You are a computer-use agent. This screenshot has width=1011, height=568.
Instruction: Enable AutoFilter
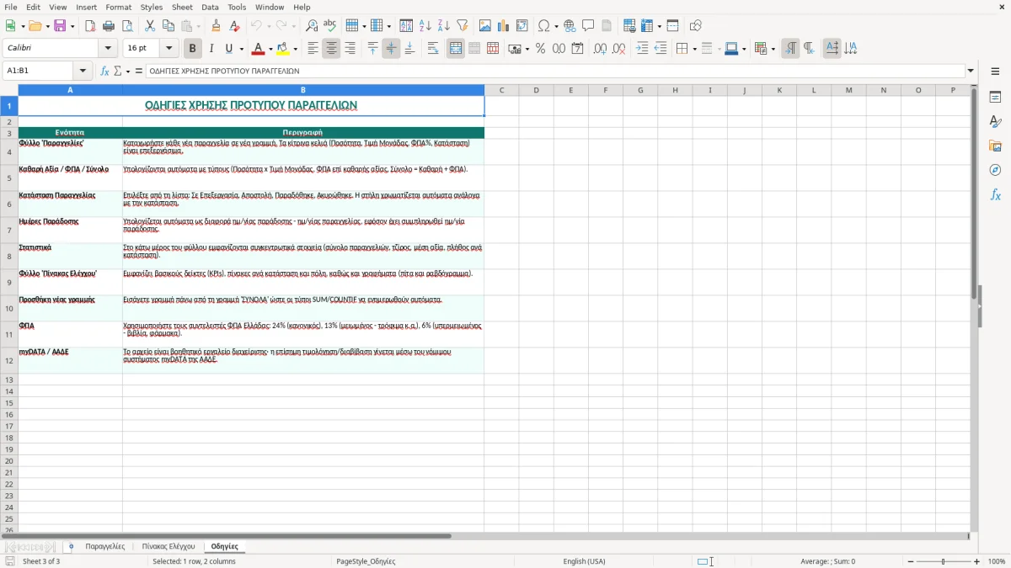pos(463,26)
